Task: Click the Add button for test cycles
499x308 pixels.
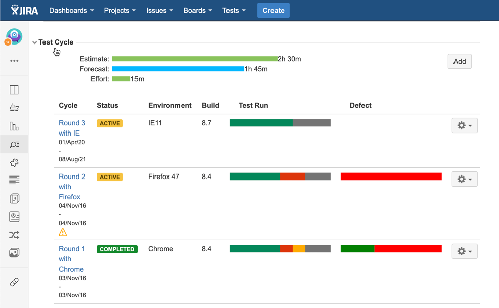Action: [x=459, y=61]
